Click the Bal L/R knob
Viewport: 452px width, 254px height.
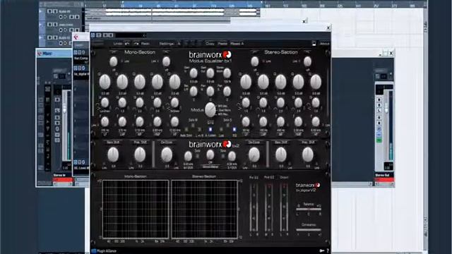pyautogui.click(x=194, y=91)
